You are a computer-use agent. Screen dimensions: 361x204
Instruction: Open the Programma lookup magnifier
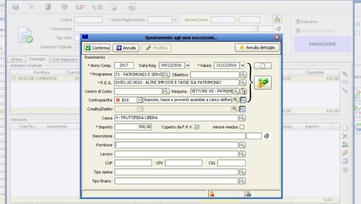coord(167,74)
